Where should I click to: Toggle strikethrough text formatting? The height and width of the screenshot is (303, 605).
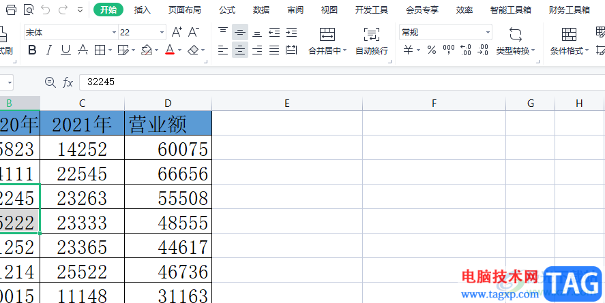[x=83, y=50]
